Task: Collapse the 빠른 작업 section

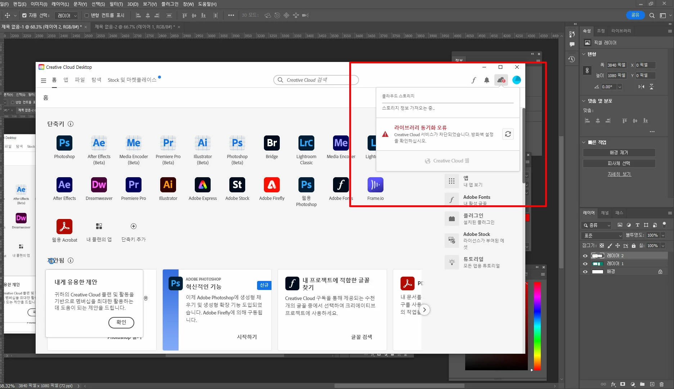Action: click(x=584, y=142)
